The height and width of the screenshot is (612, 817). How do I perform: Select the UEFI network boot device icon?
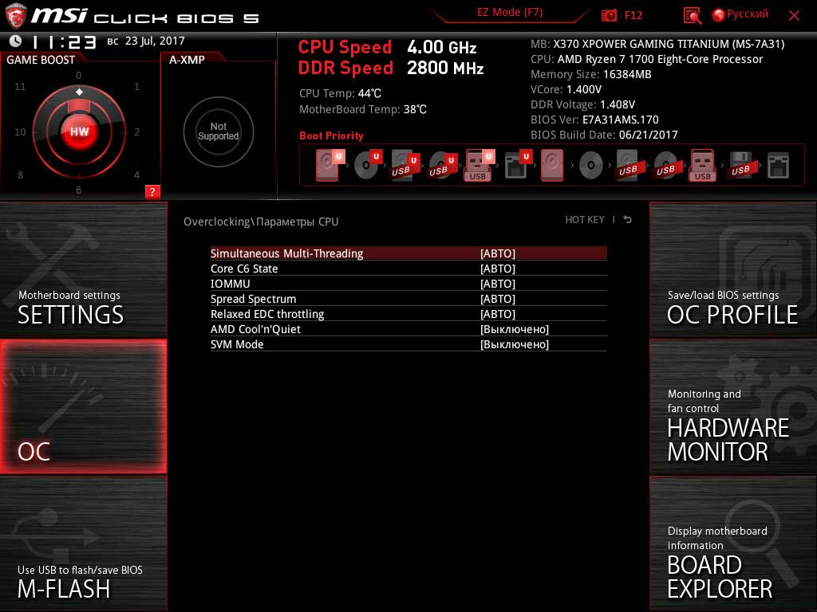click(x=517, y=166)
